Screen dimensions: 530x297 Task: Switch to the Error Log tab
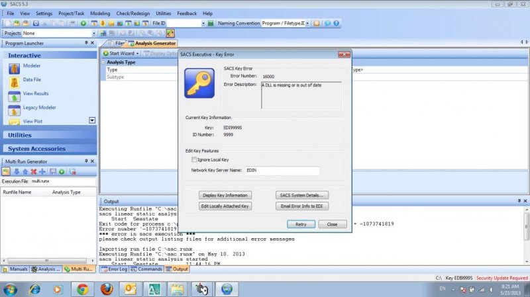pyautogui.click(x=114, y=269)
